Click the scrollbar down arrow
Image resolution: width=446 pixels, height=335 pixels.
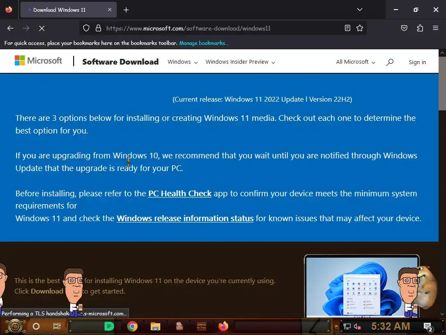(443, 314)
